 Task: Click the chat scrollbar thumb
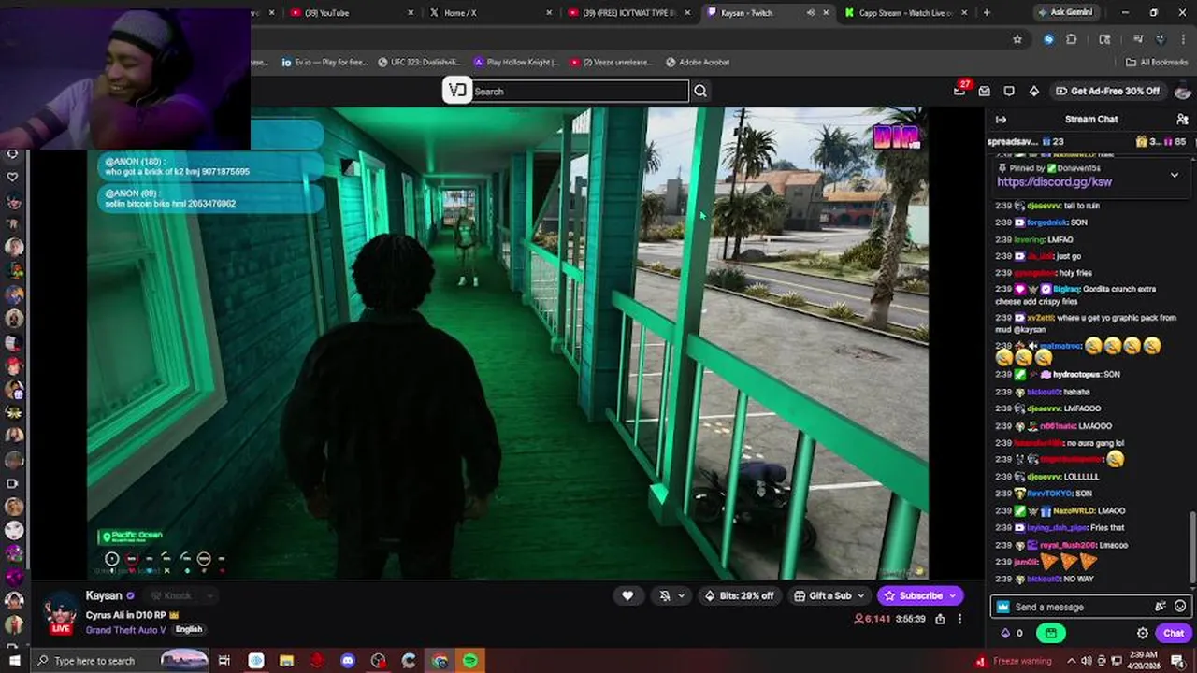1191,546
